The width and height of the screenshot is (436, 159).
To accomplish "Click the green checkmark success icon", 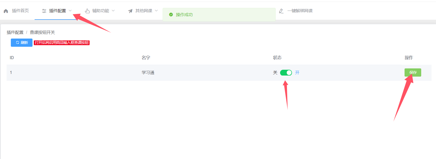I will tap(171, 15).
